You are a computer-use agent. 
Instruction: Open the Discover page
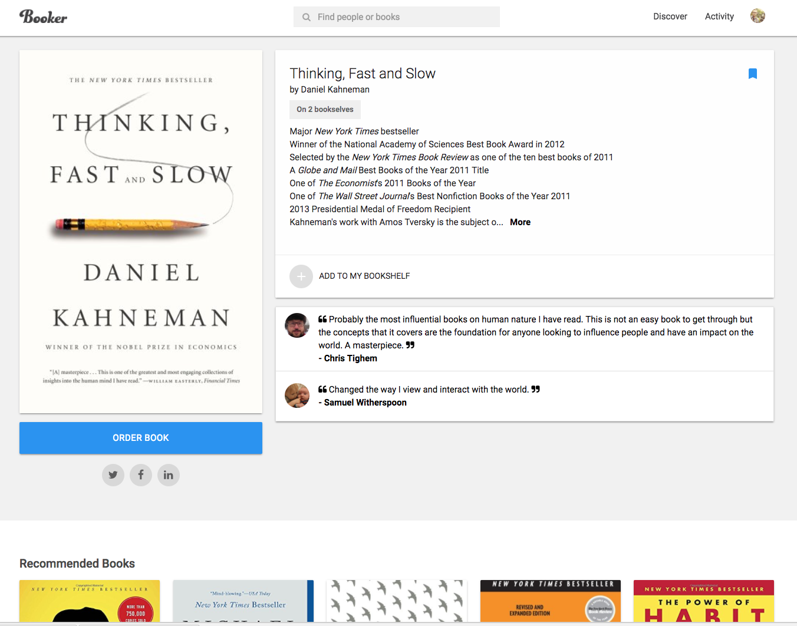tap(670, 17)
